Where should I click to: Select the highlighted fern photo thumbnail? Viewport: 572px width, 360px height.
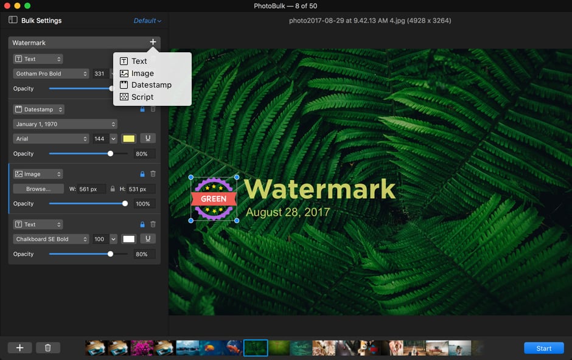[256, 347]
